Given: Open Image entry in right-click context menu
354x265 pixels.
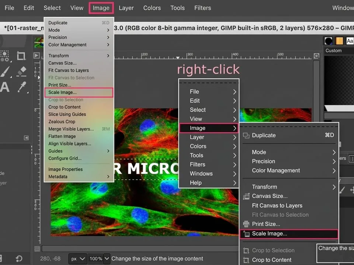Looking at the screenshot, I should (209, 128).
